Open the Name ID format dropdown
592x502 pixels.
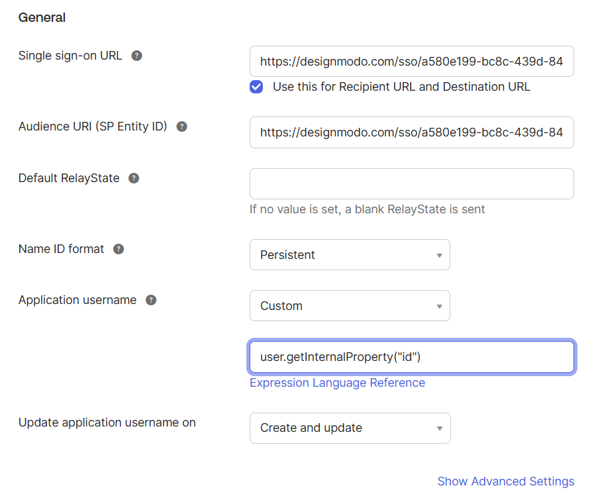click(350, 255)
